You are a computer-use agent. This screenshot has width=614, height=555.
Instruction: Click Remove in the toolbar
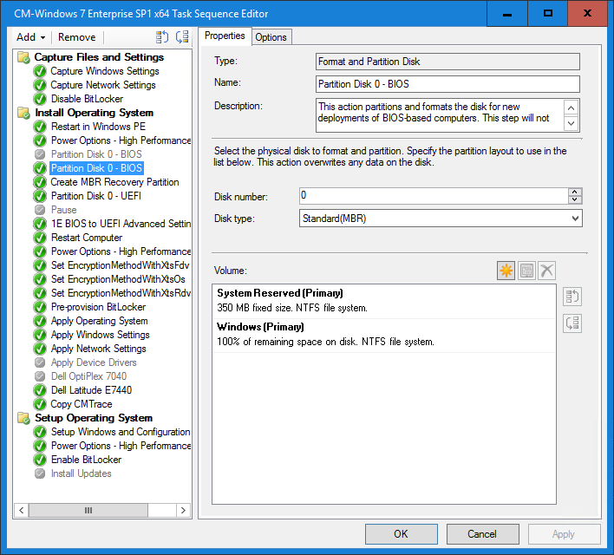coord(77,37)
